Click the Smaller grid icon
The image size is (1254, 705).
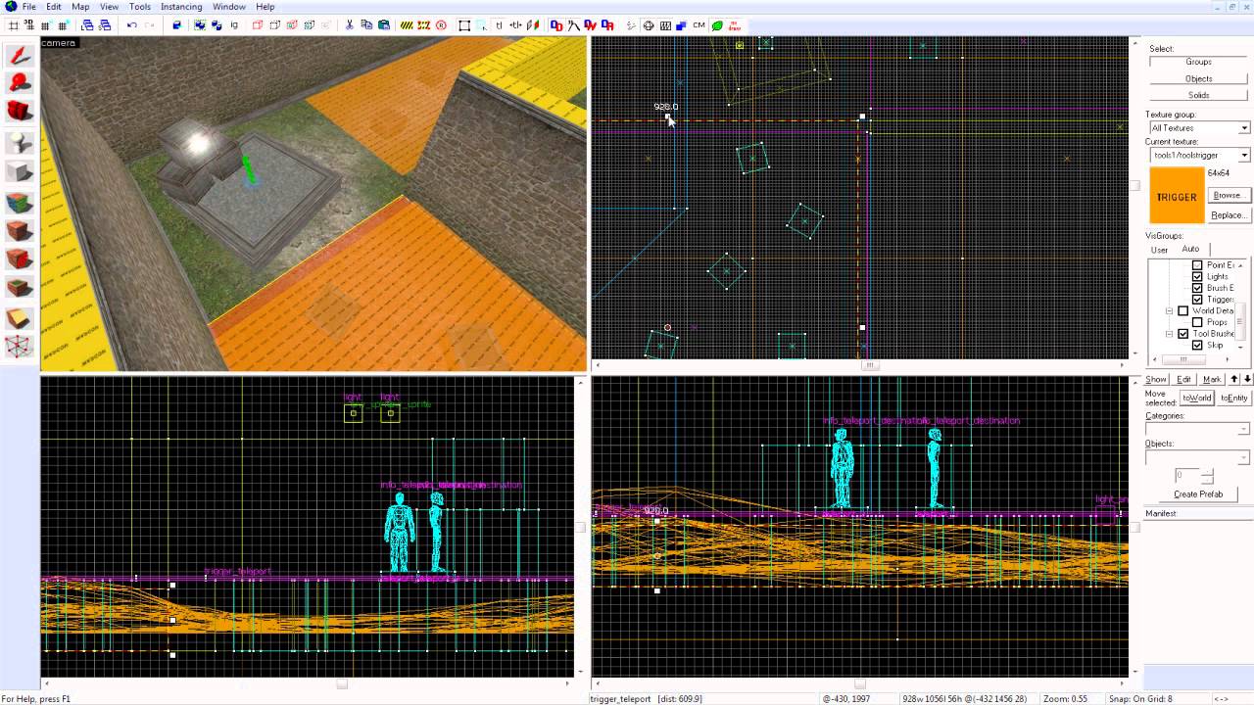click(x=45, y=25)
